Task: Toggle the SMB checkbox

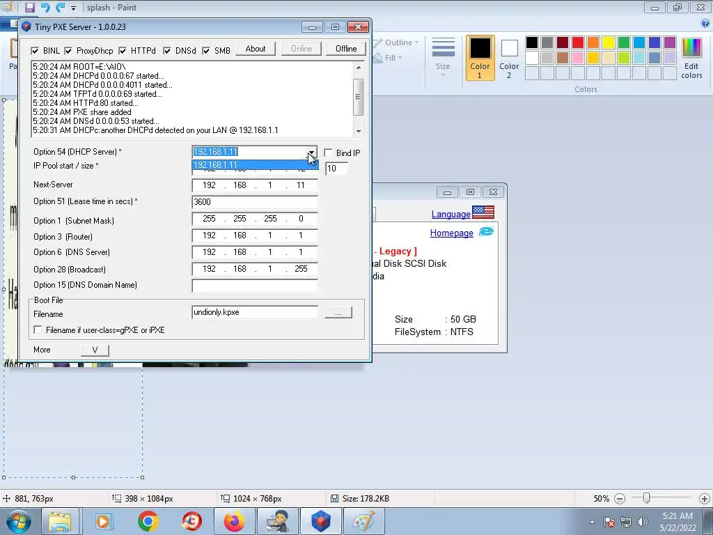Action: [206, 50]
